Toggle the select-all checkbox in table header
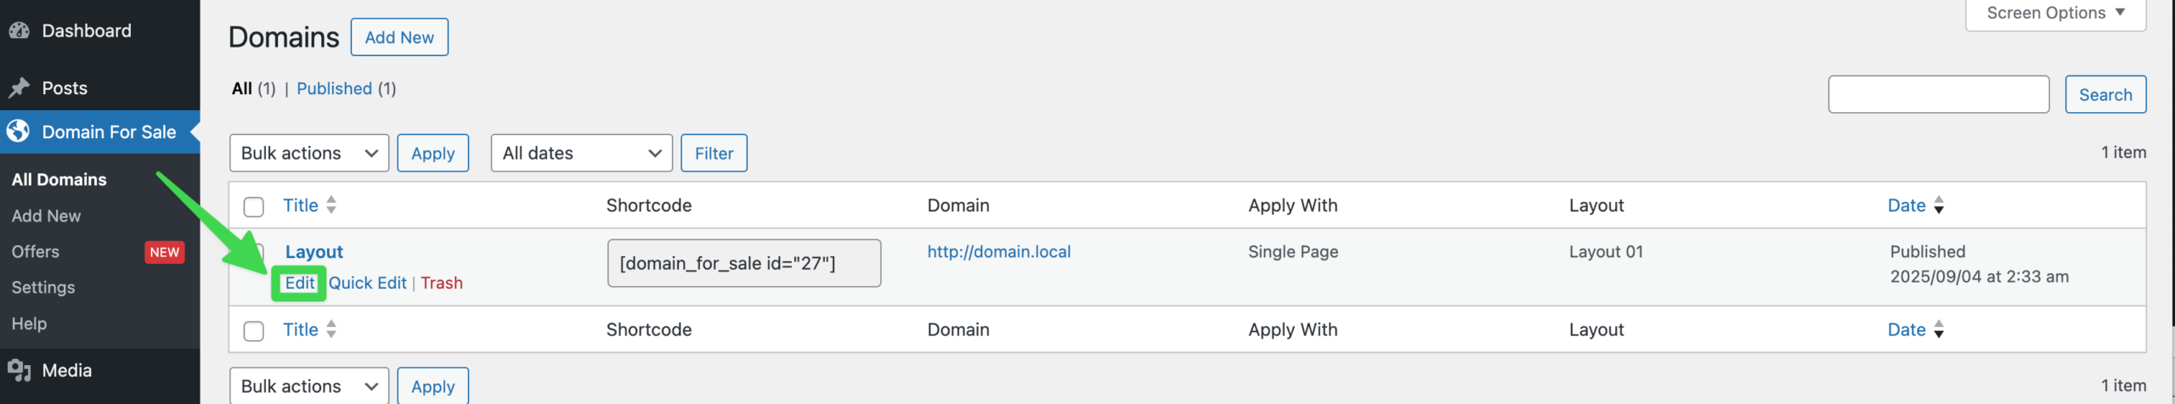 pyautogui.click(x=253, y=206)
